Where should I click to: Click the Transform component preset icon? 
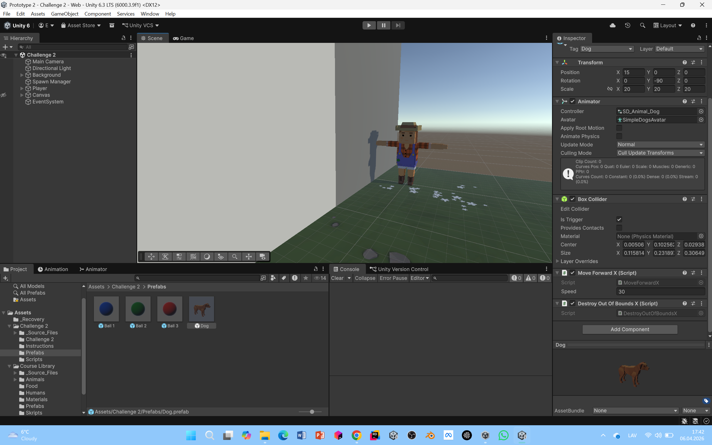pos(693,62)
